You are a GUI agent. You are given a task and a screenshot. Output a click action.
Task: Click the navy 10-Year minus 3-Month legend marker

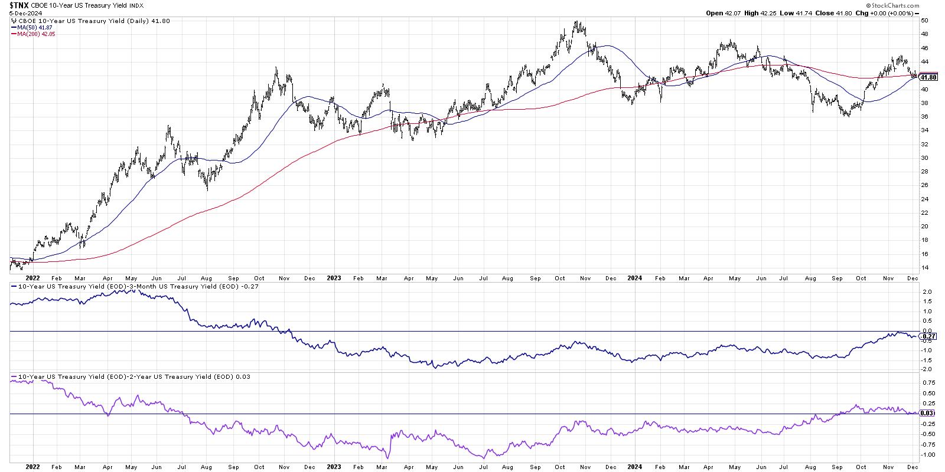pos(14,286)
